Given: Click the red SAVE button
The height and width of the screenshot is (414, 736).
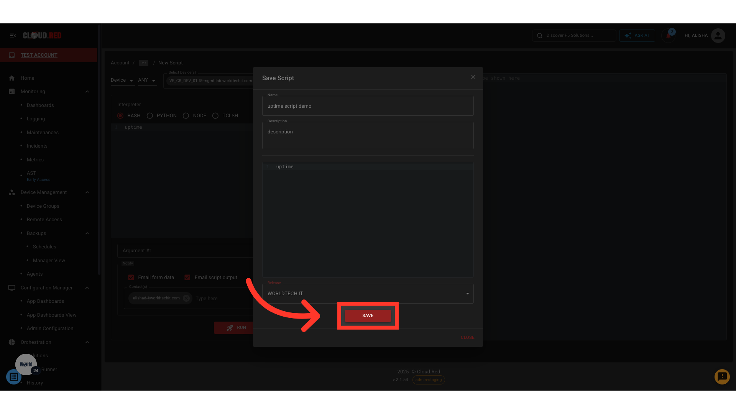Looking at the screenshot, I should coord(368,315).
